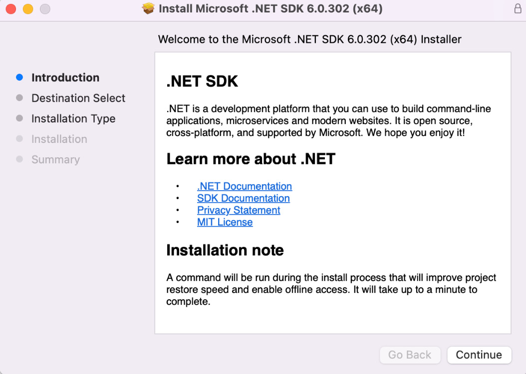
Task: Close the installer with red button
Action: (x=11, y=8)
